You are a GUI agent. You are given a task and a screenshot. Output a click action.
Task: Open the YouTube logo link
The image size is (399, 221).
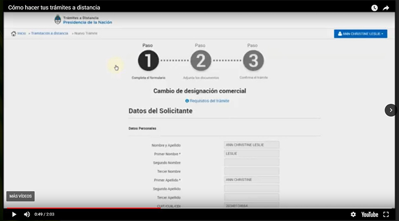(x=369, y=214)
